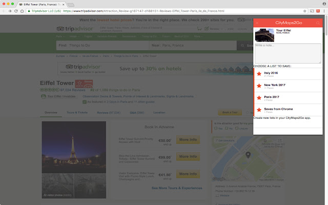Click Get directions on the map
This screenshot has width=328, height=205.
click(x=225, y=140)
